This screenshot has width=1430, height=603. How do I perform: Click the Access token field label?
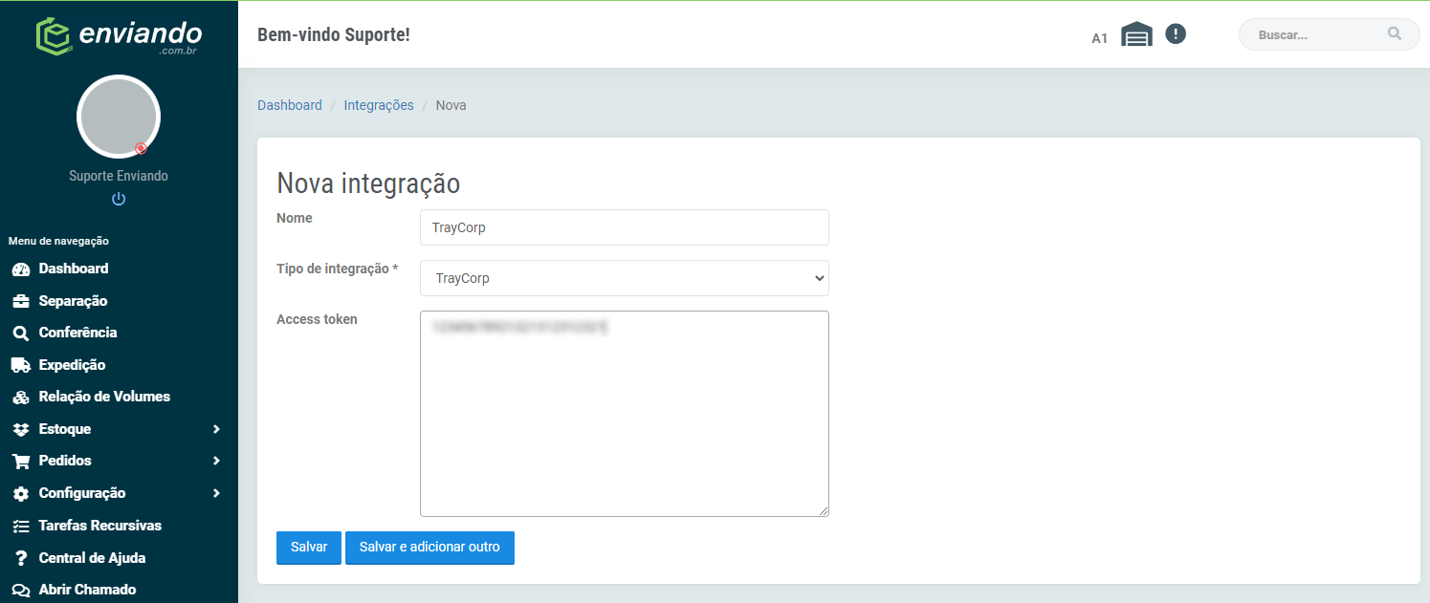[317, 319]
